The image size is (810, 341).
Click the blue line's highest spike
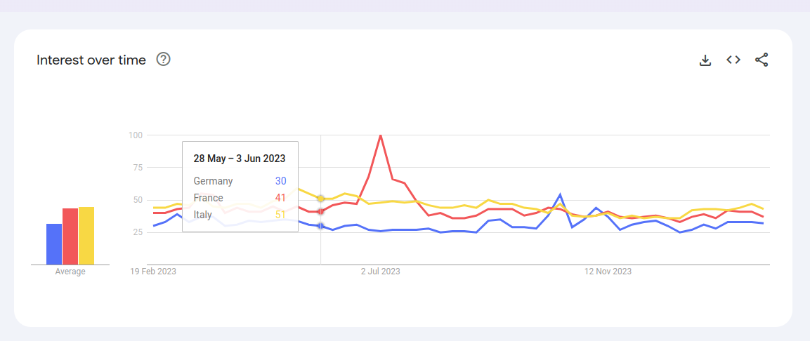pyautogui.click(x=560, y=194)
